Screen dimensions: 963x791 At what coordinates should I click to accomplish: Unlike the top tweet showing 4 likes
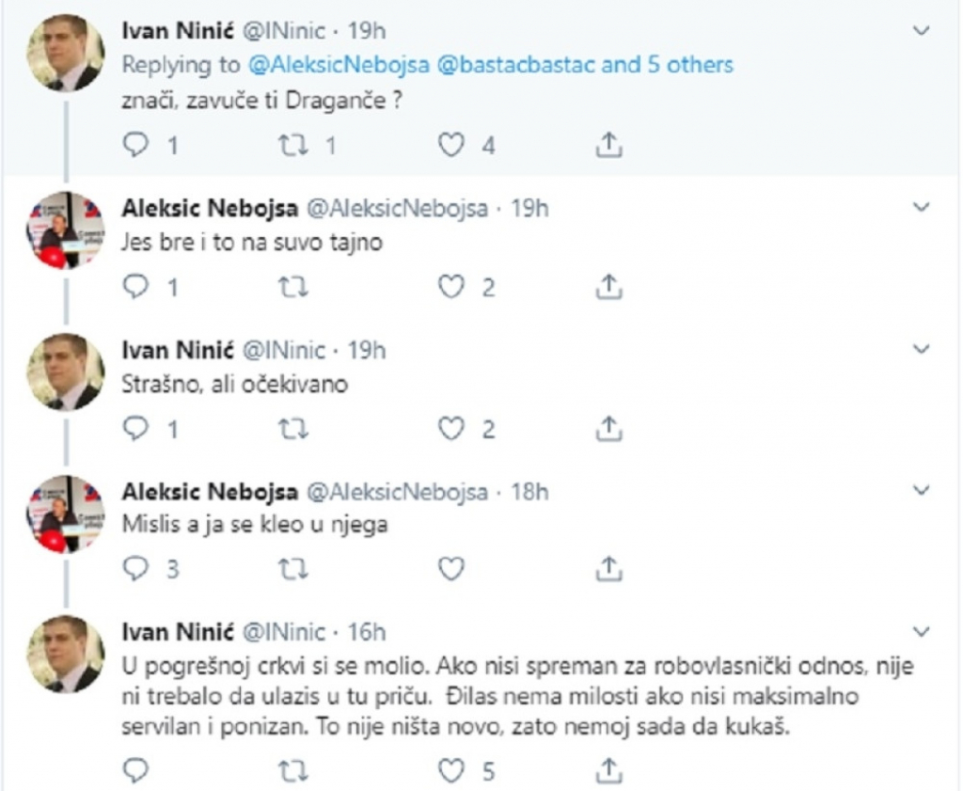click(x=452, y=145)
